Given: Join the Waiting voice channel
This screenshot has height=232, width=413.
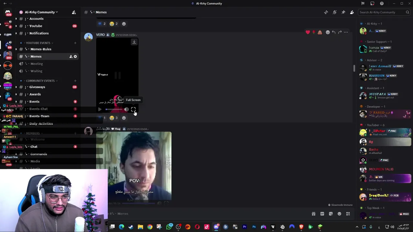Looking at the screenshot, I should point(47,71).
